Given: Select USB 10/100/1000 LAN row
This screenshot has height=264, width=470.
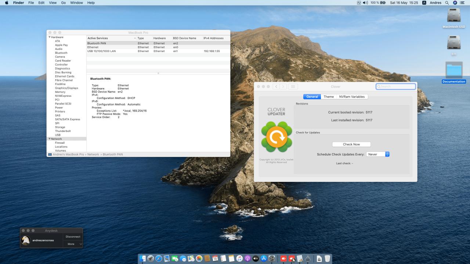Looking at the screenshot, I should click(x=158, y=51).
